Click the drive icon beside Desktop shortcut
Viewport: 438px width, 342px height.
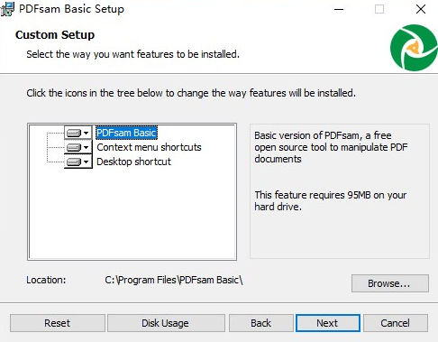74,162
